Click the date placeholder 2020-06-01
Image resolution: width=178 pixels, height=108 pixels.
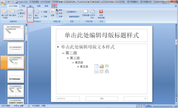[x=68, y=98]
